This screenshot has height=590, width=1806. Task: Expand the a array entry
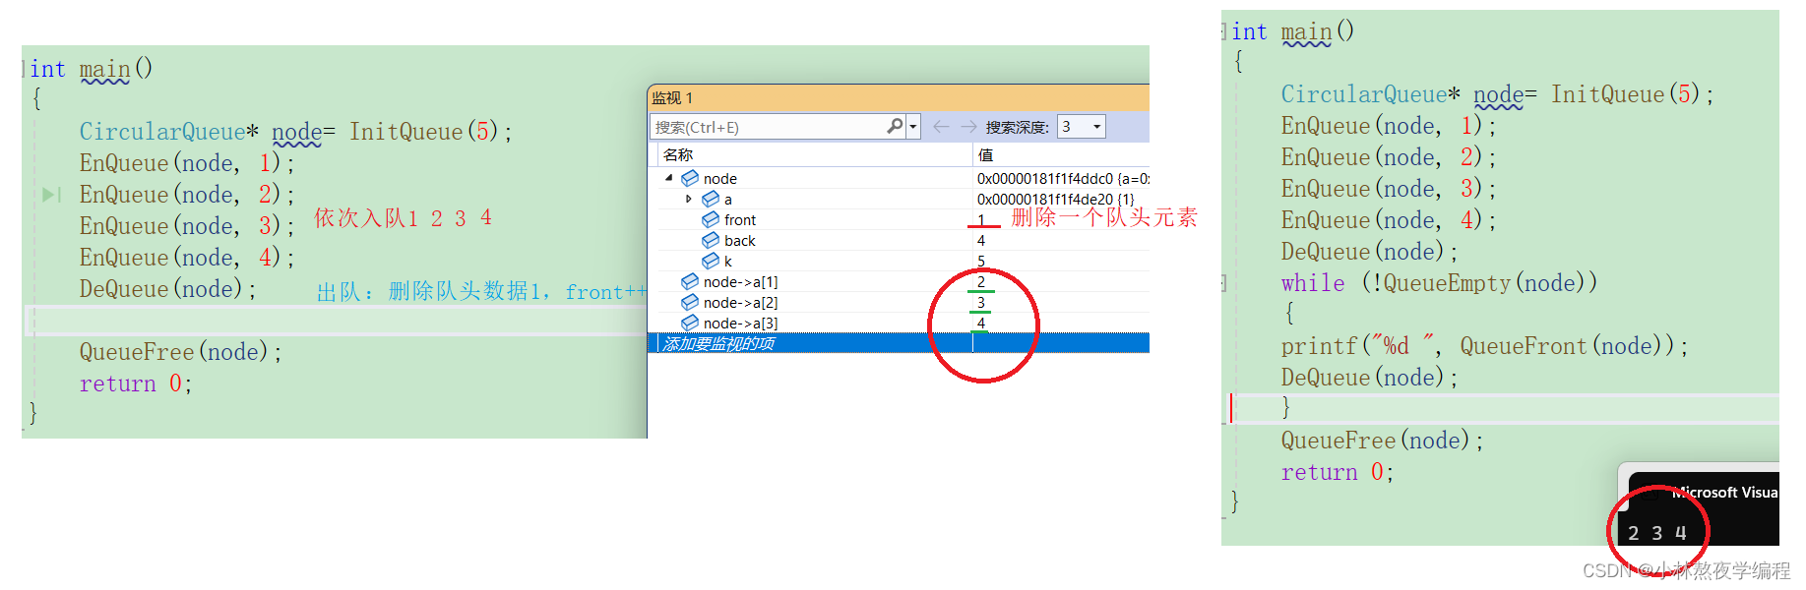click(689, 199)
